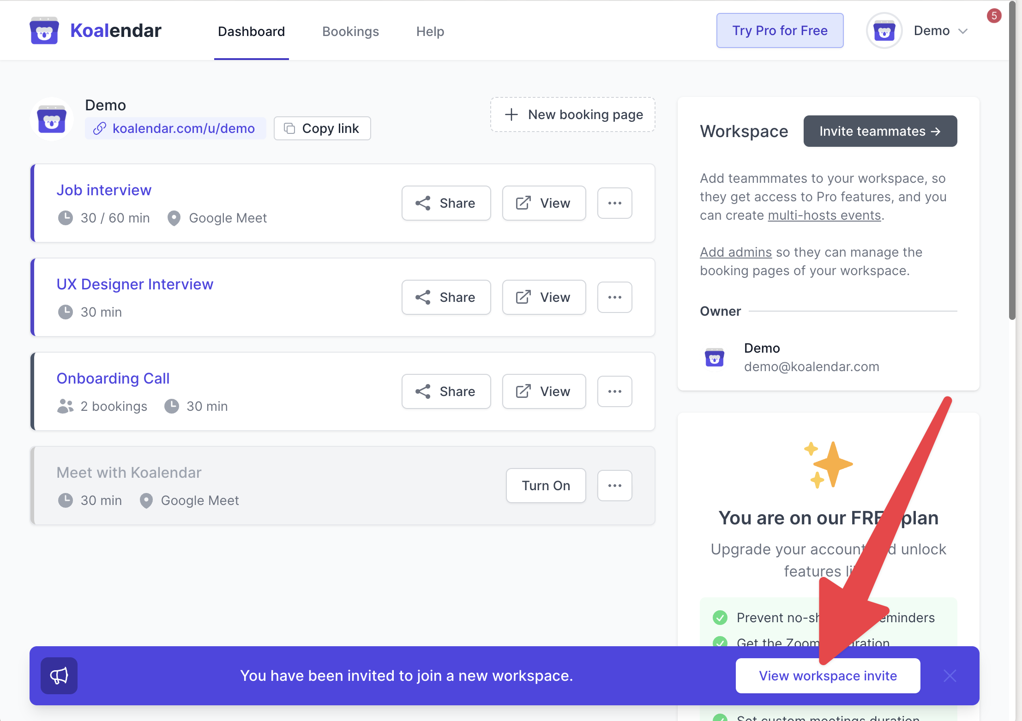Click the demo@koalendar.com owner email
Viewport: 1022px width, 721px height.
point(812,367)
